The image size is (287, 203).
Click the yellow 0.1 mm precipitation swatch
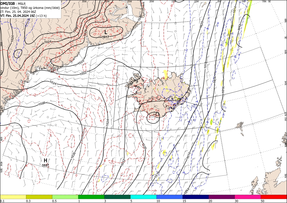coord(13,197)
